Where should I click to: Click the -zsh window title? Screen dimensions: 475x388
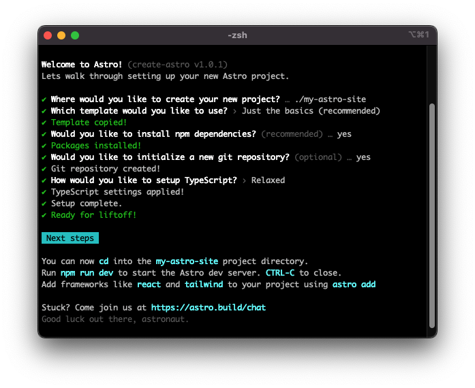pyautogui.click(x=237, y=35)
